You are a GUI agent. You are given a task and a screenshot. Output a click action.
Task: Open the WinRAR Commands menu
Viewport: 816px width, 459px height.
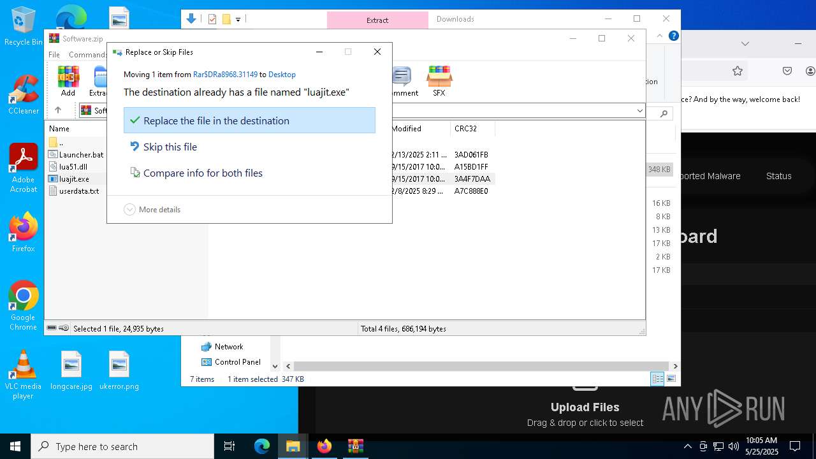click(x=87, y=55)
